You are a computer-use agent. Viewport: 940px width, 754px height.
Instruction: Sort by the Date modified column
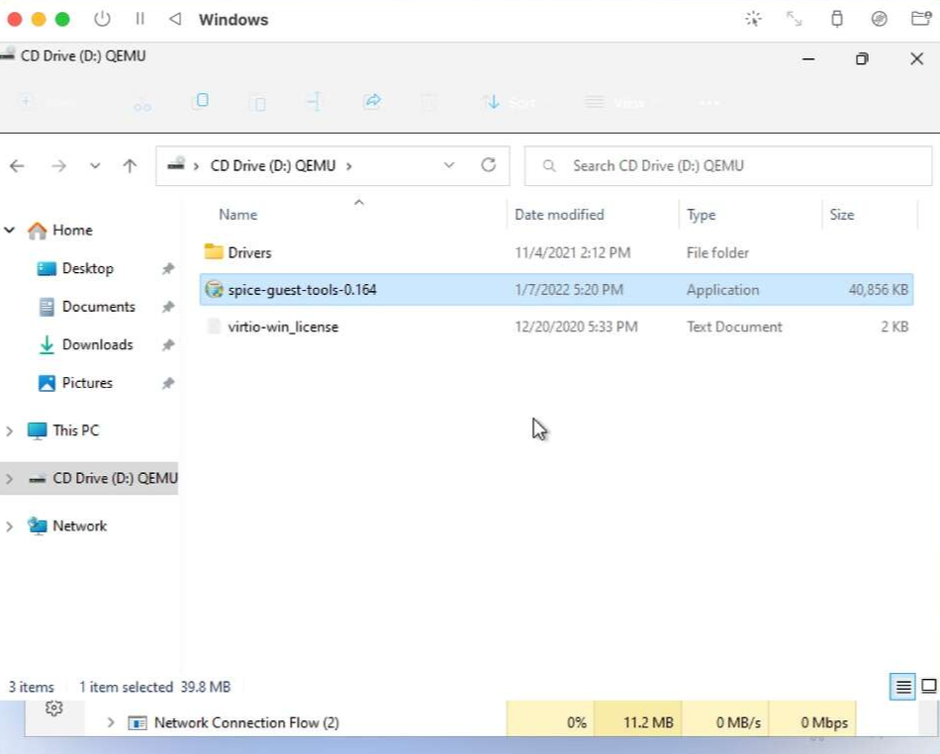coord(559,215)
